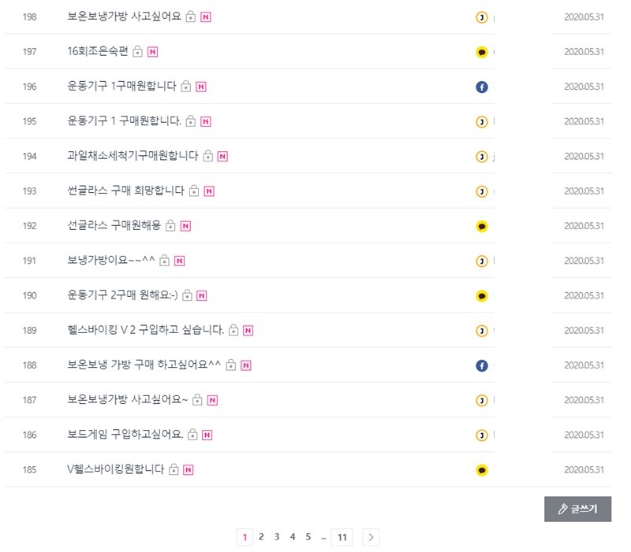Open post 보드게임 구입하고싶어요.

(125, 435)
